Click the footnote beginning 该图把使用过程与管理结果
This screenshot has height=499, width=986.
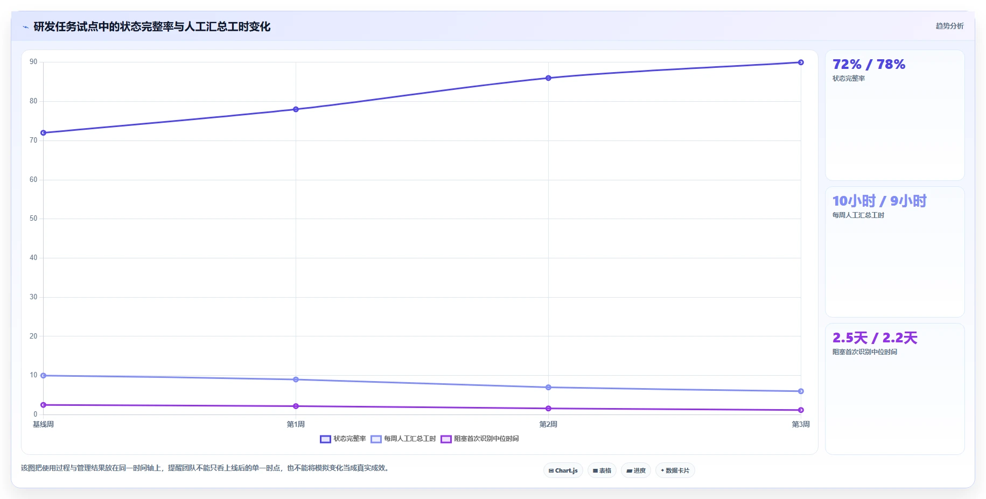pos(205,468)
